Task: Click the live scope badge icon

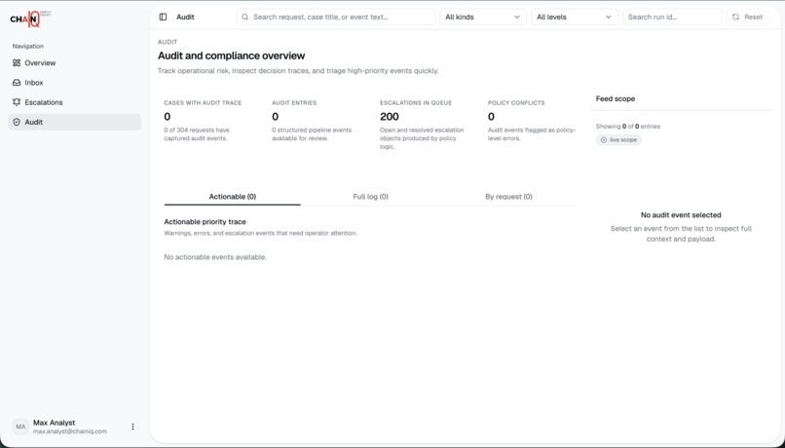Action: pyautogui.click(x=603, y=140)
